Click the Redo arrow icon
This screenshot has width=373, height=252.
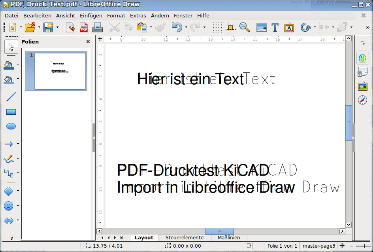coord(195,27)
